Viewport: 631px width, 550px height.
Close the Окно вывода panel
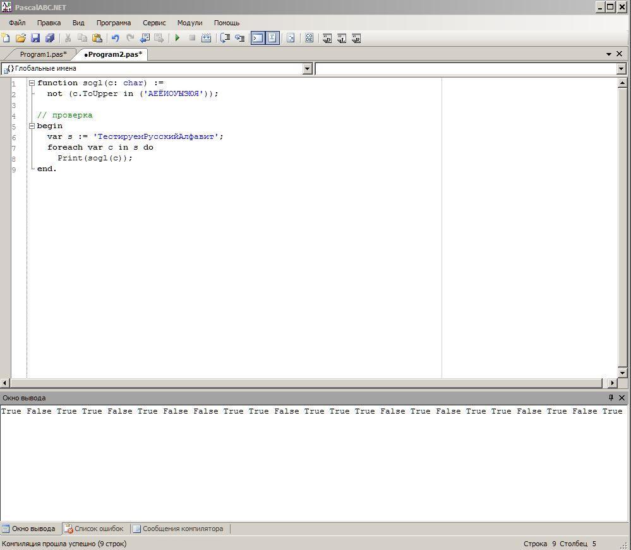pos(622,398)
